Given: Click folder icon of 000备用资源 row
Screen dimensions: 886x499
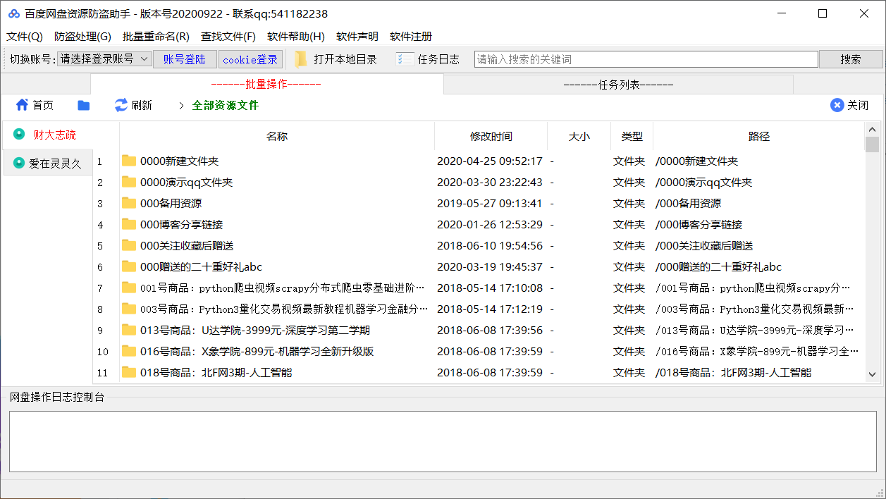Looking at the screenshot, I should point(128,203).
